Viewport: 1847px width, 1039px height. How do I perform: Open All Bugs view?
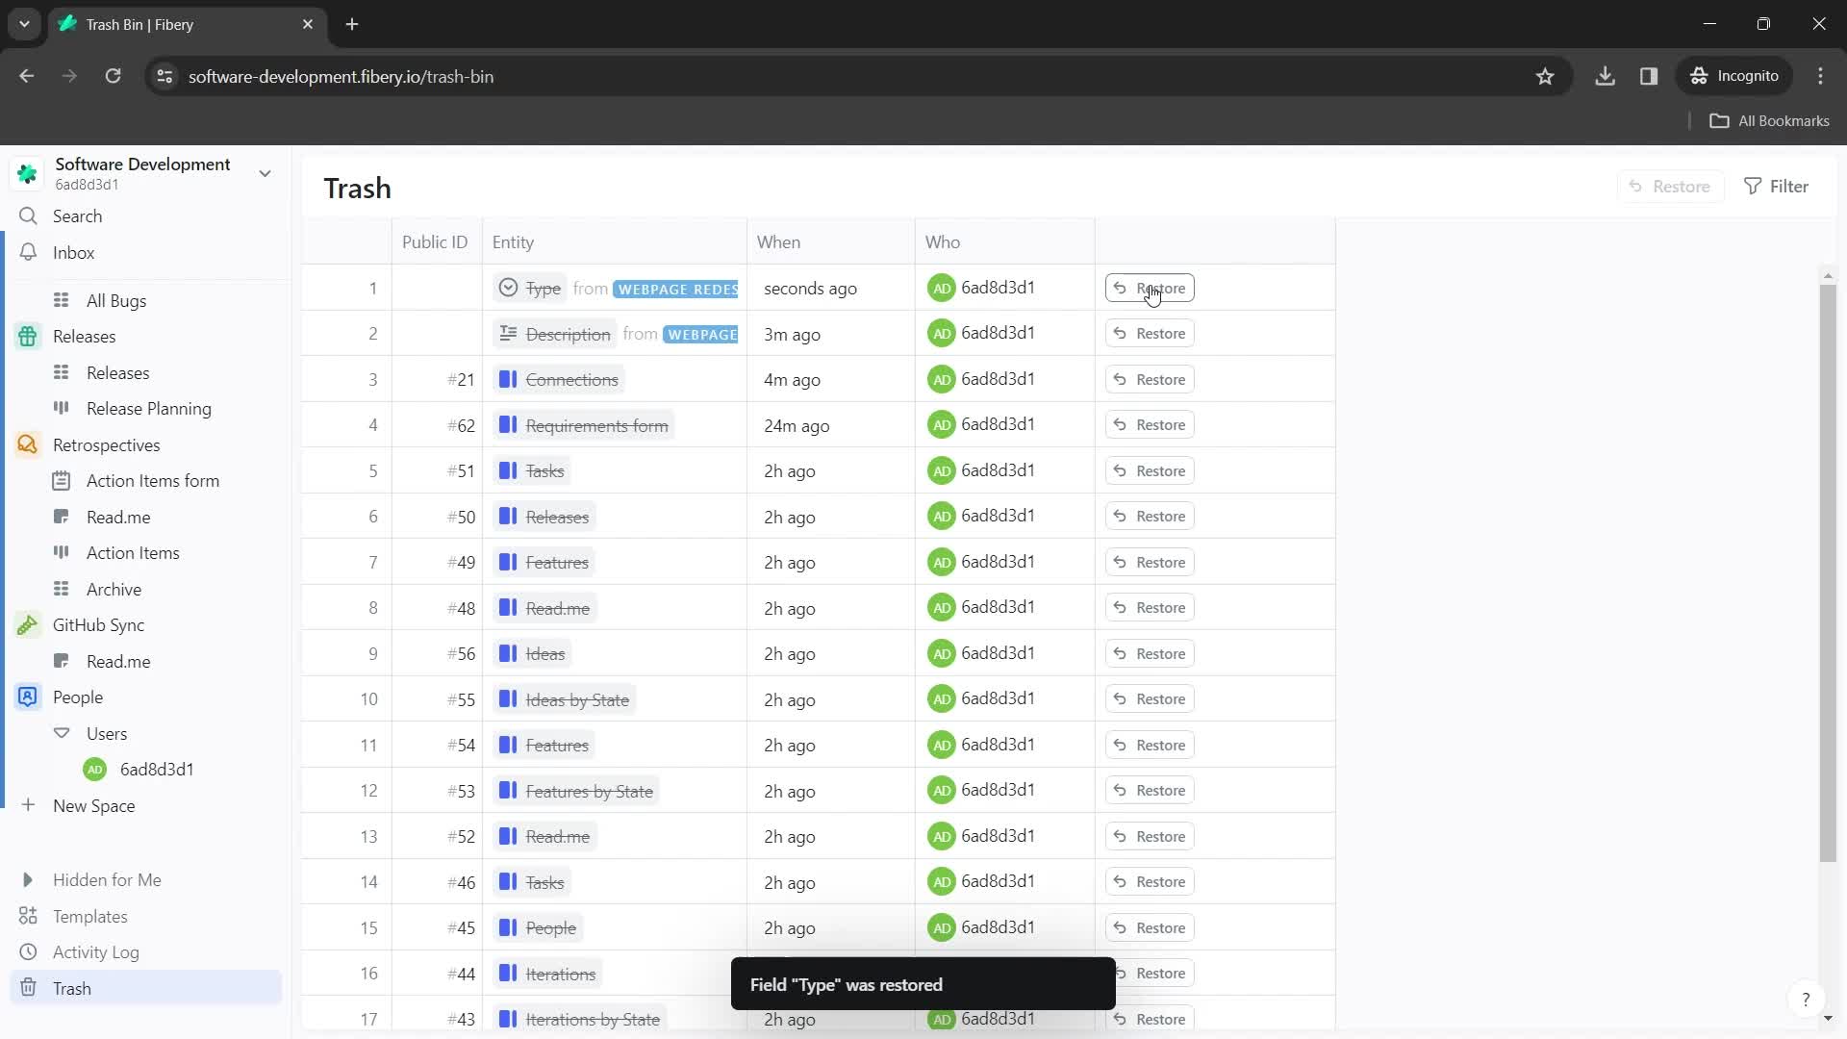116,301
